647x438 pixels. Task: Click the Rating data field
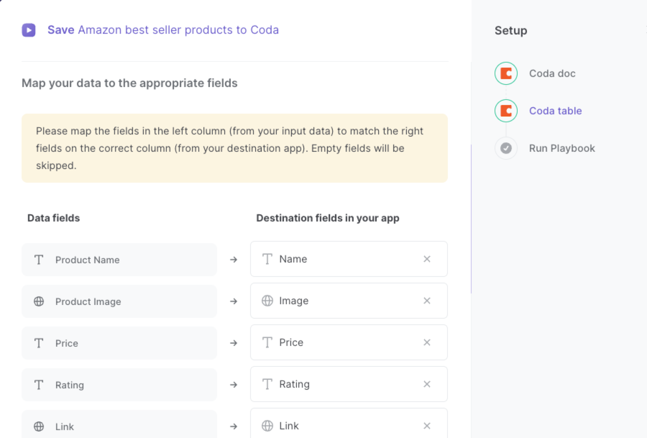coord(119,385)
